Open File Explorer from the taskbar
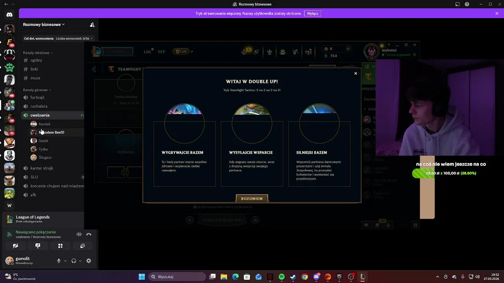Screen dimensions: 504x283 point(224,277)
